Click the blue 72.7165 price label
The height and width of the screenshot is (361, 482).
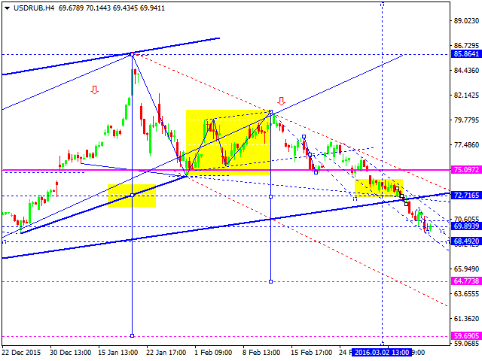(467, 196)
